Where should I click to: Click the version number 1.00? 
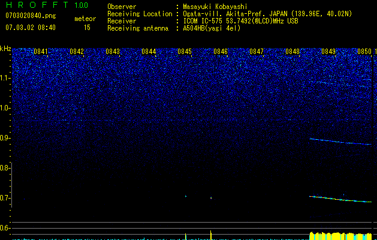[x=82, y=5]
